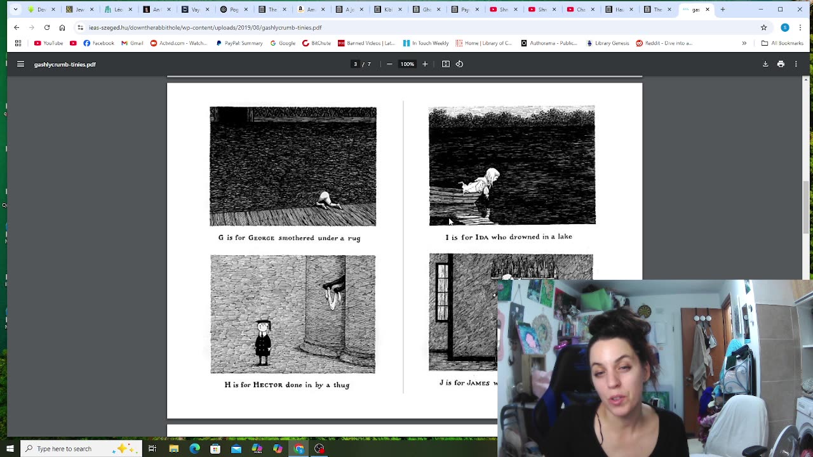This screenshot has width=813, height=457.
Task: Click the 100% zoom level field
Action: pos(407,64)
